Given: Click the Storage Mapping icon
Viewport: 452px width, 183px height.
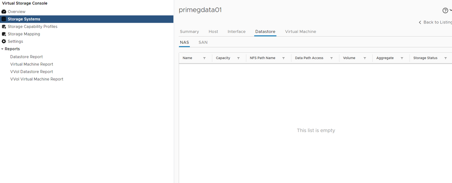Looking at the screenshot, I should 4,34.
